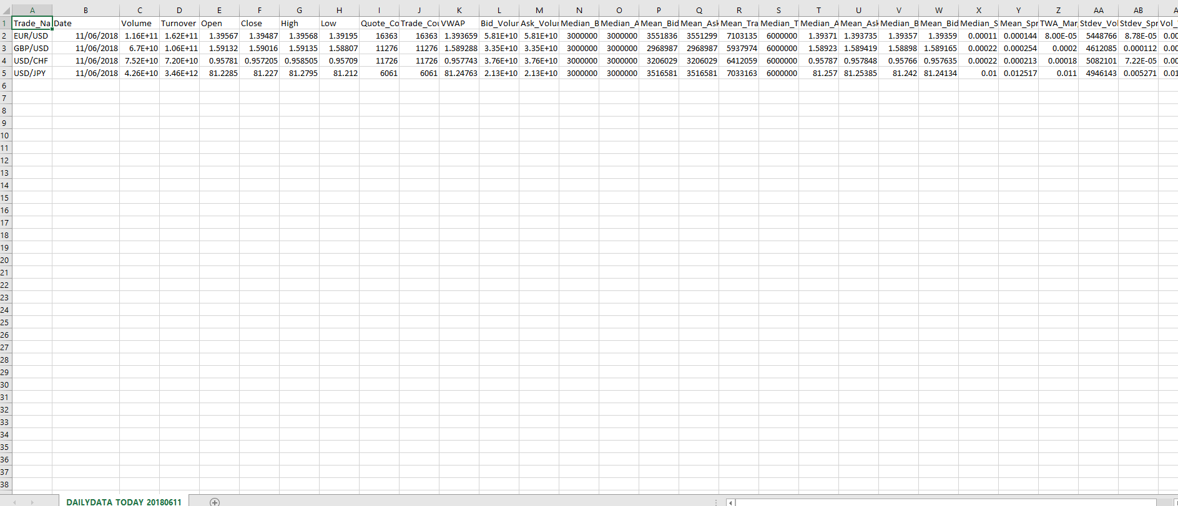Select the VWAP header cell
1178x506 pixels.
459,23
